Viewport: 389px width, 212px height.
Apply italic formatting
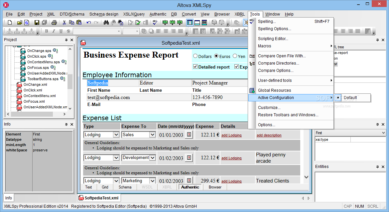pos(54,31)
